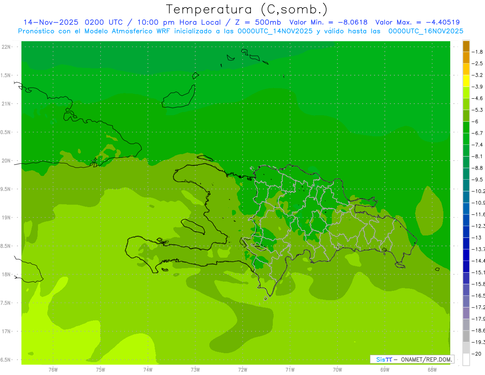Click the 22N latitude axis label

(6, 47)
